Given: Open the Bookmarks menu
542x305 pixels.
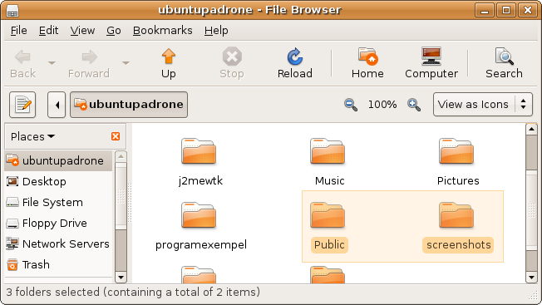Looking at the screenshot, I should click(x=162, y=31).
